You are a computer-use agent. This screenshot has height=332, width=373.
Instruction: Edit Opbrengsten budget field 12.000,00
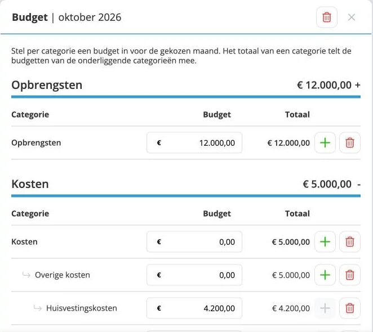click(194, 142)
